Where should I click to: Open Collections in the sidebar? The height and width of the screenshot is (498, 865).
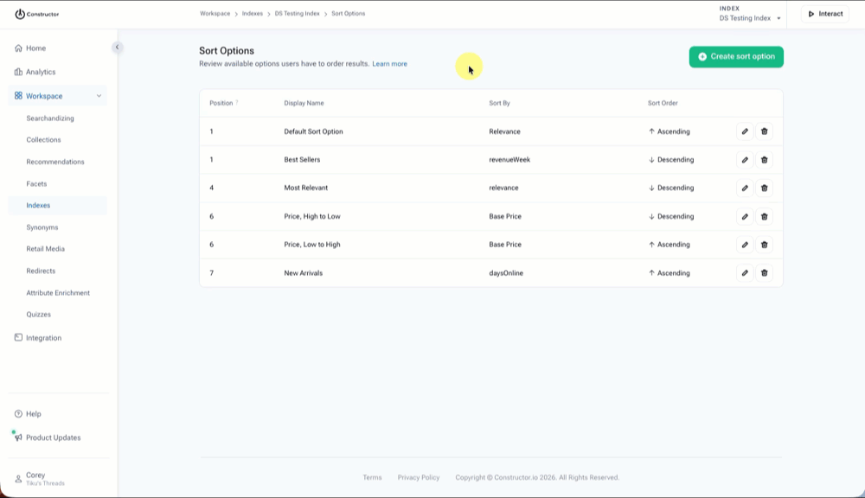[x=43, y=140]
